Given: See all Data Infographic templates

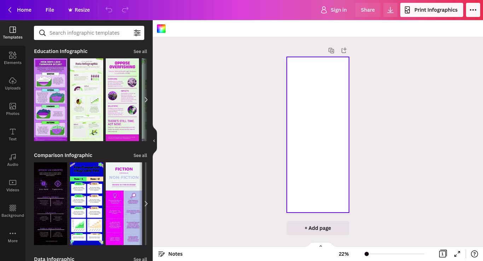Looking at the screenshot, I should (140, 259).
